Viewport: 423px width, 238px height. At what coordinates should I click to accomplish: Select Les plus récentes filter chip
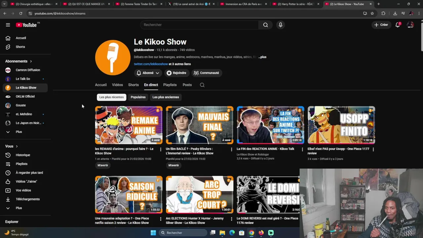pyautogui.click(x=111, y=97)
